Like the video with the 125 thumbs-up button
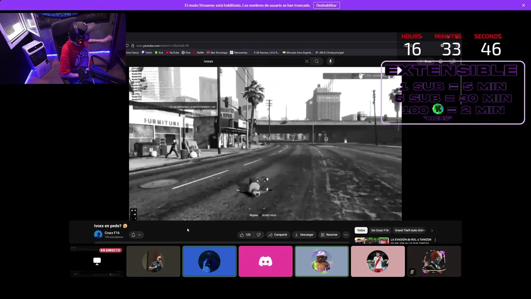The height and width of the screenshot is (299, 531). 245,235
